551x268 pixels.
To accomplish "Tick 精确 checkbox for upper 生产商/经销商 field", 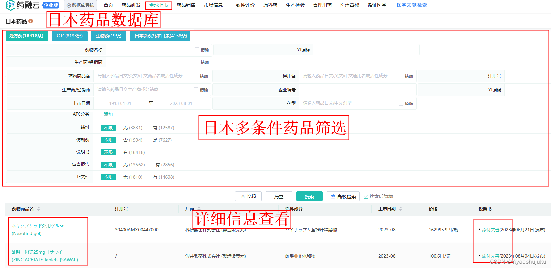I will 197,62.
